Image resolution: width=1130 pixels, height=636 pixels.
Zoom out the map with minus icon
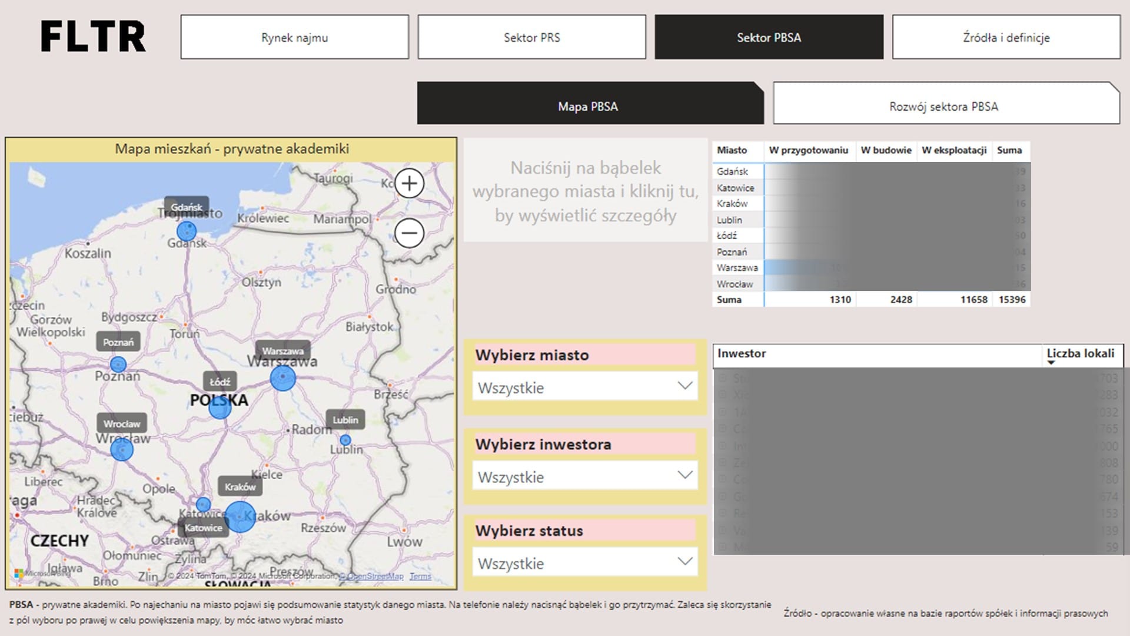(x=409, y=233)
